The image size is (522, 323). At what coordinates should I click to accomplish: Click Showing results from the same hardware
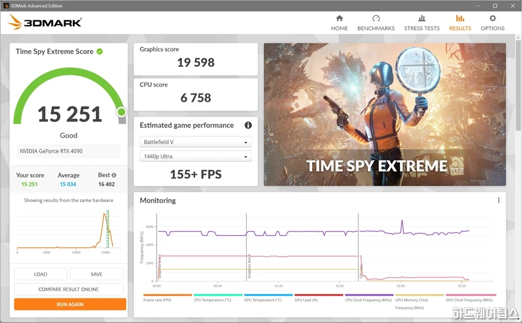[69, 201]
